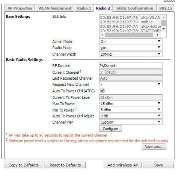Open the Request New Channel dropdown
Image resolution: width=184 pixels, height=174 pixels.
click(x=131, y=84)
